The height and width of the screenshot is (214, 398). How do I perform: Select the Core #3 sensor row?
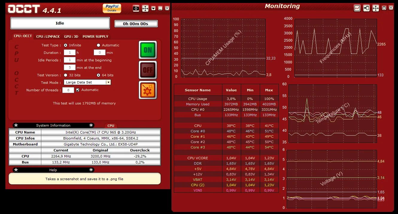pos(226,147)
